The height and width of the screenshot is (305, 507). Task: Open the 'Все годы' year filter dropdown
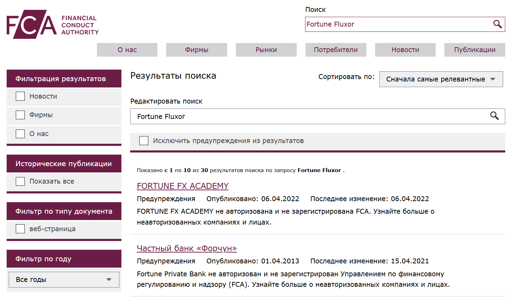64,279
